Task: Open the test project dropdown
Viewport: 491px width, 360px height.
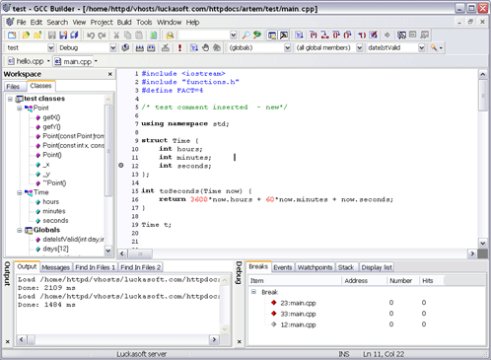Action: pyautogui.click(x=50, y=48)
